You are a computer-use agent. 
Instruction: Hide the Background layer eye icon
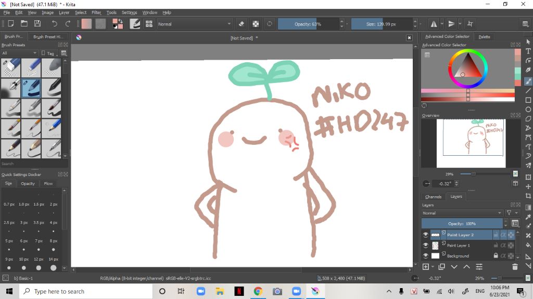point(426,255)
